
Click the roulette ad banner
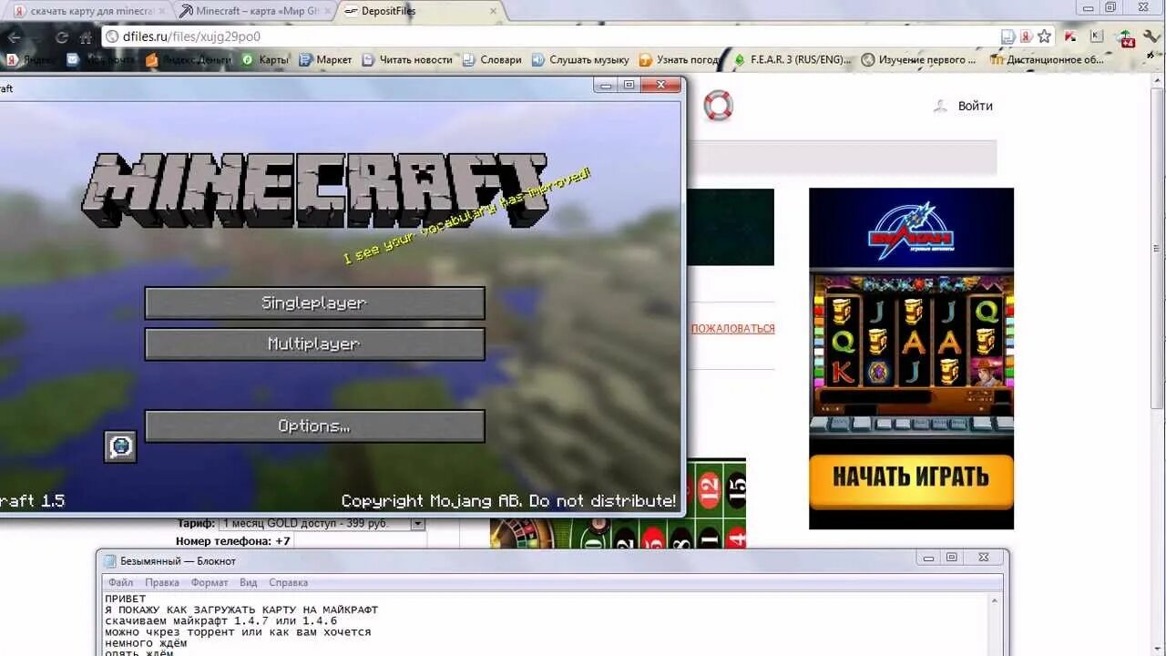tap(618, 503)
